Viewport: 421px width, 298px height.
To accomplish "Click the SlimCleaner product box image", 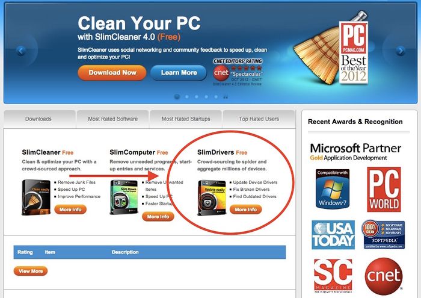I will [36, 197].
